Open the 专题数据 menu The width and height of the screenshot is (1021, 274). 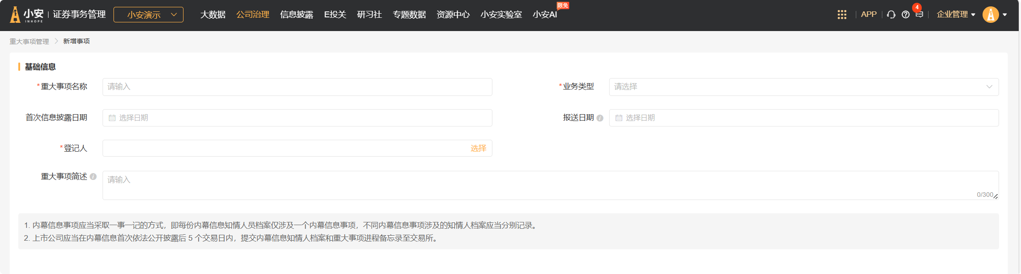coord(409,15)
